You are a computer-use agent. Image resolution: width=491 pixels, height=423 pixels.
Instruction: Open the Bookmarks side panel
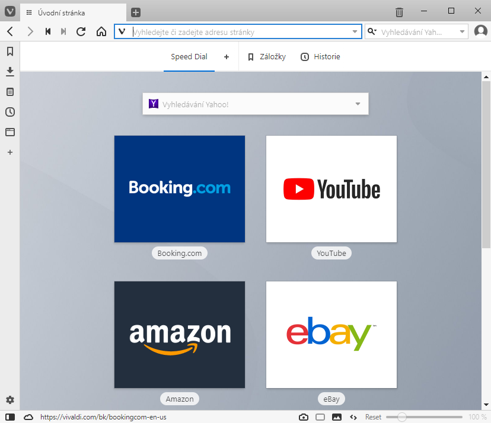[x=10, y=52]
